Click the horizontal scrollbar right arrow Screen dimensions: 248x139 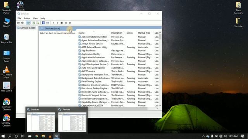157,108
